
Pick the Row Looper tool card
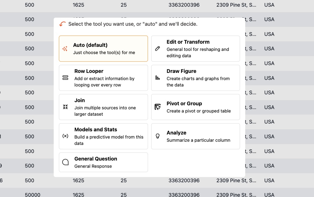103,78
